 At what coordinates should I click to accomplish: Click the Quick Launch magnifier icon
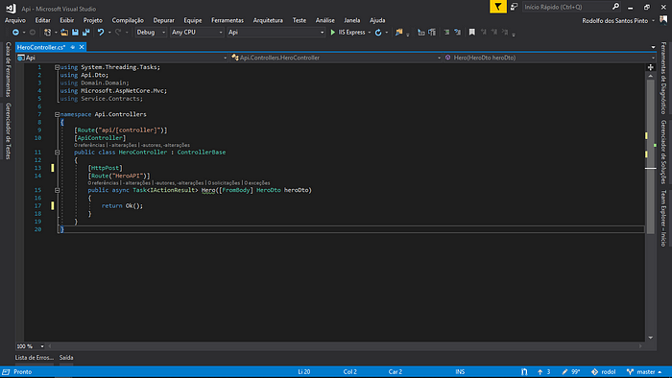coord(616,7)
